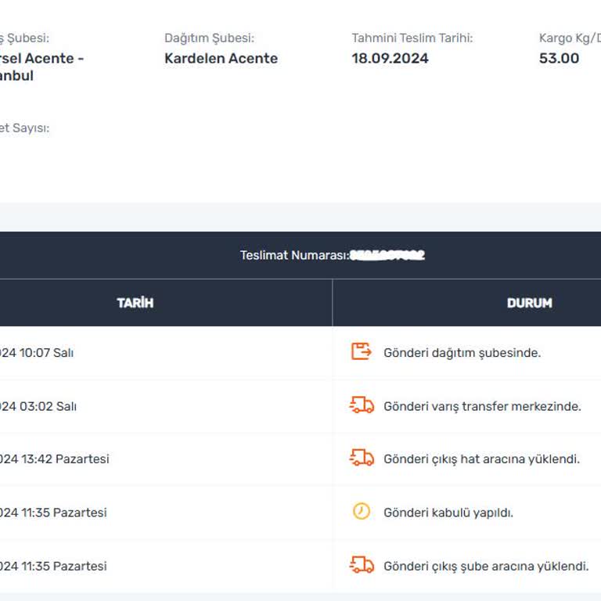The image size is (601, 601).
Task: Click the 'Kardelen Acente' branch name
Action: [221, 58]
